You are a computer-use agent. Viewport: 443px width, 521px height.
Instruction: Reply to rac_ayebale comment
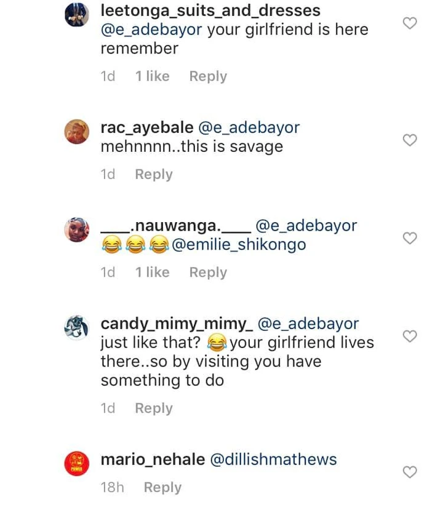[x=154, y=174]
